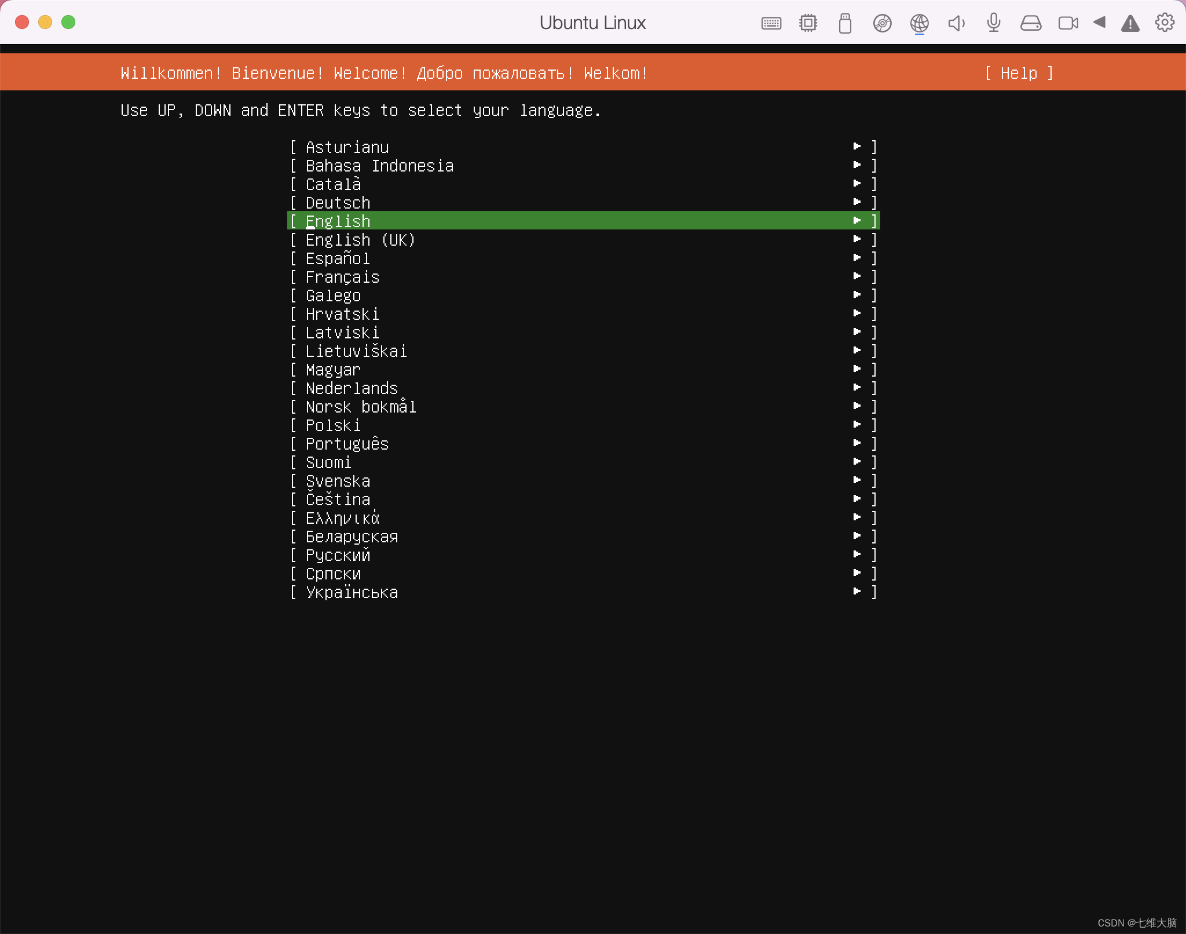
Task: Select Čeština language row
Action: click(x=584, y=499)
